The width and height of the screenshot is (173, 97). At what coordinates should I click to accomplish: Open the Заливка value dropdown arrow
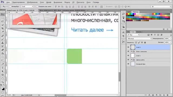pos(170,42)
